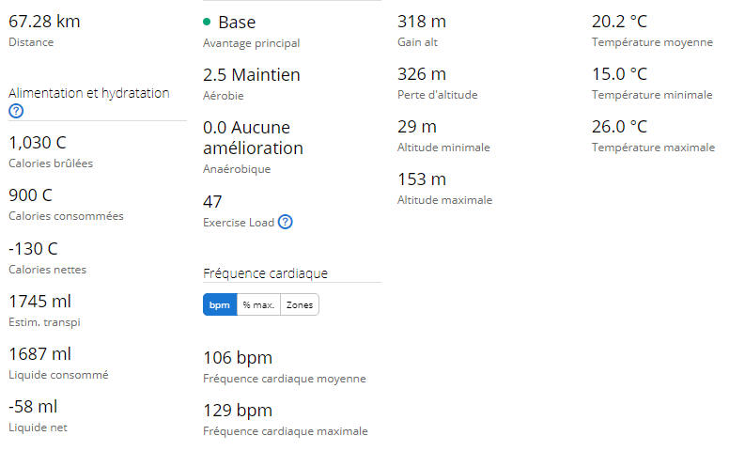The image size is (745, 451).
Task: Click the 153 m Altitude maximale value
Action: tap(422, 179)
